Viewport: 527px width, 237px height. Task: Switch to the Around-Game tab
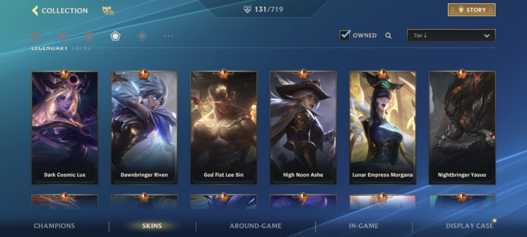click(255, 226)
